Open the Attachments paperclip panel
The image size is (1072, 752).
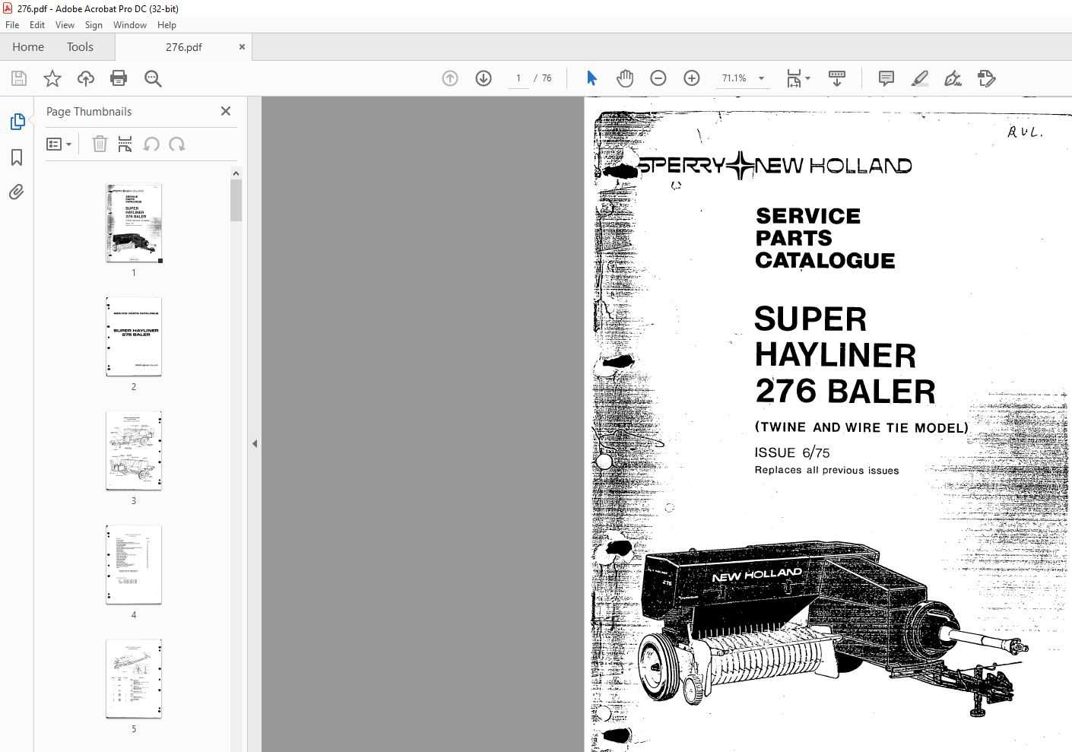coord(17,192)
